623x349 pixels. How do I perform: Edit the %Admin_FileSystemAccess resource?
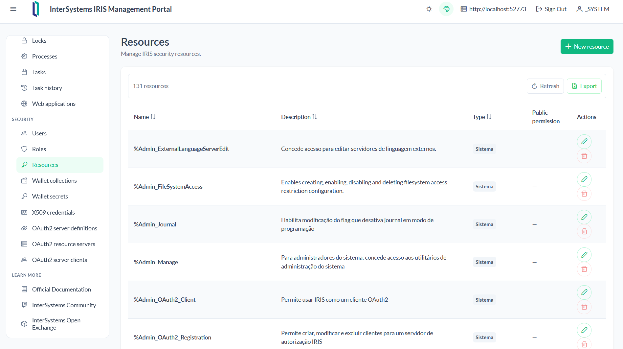pos(584,179)
